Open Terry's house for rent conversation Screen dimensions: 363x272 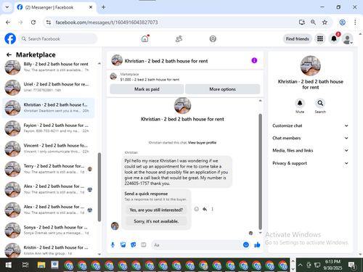[x=49, y=169]
